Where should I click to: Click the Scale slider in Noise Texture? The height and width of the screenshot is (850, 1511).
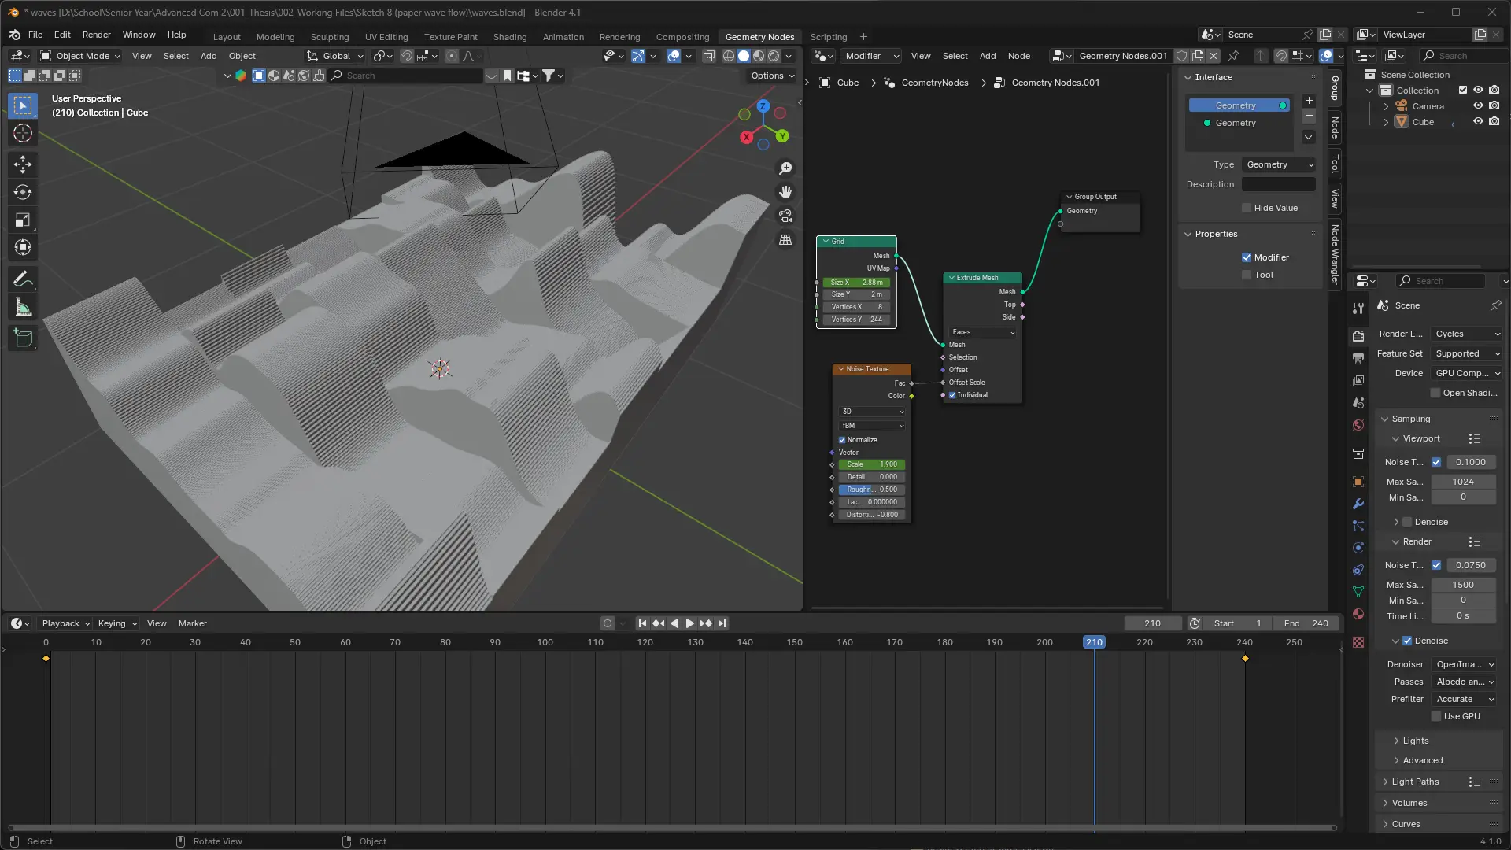coord(871,464)
